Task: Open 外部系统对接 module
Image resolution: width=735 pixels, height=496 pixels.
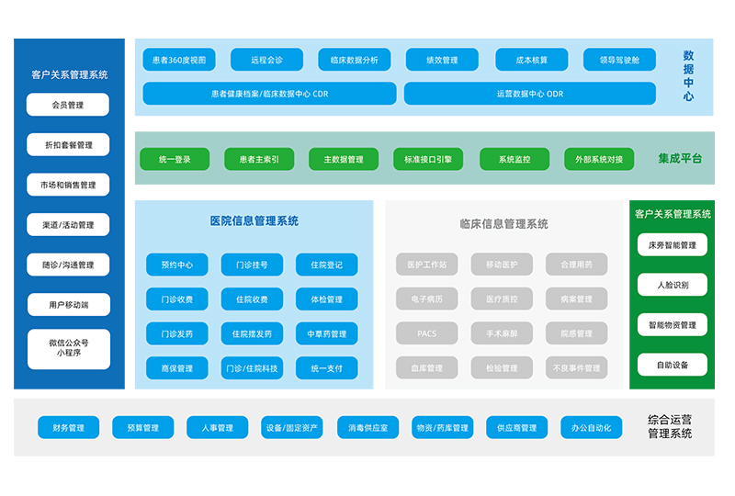Action: pos(599,159)
